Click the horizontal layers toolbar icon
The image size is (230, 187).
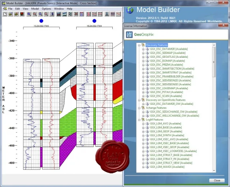pyautogui.click(x=100, y=14)
